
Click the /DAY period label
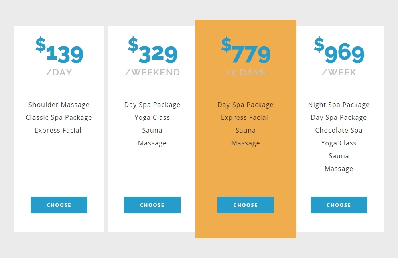click(59, 72)
